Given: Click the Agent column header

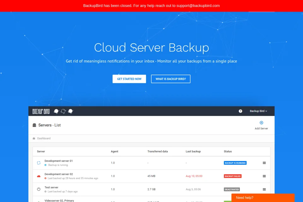Looking at the screenshot, I should click(114, 151).
